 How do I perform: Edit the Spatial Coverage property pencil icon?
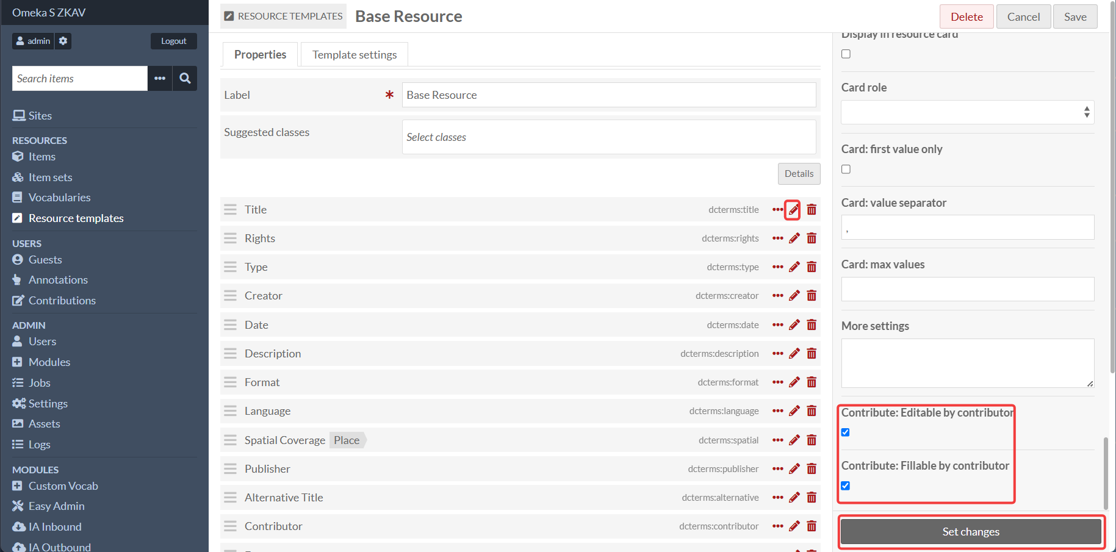(x=794, y=440)
